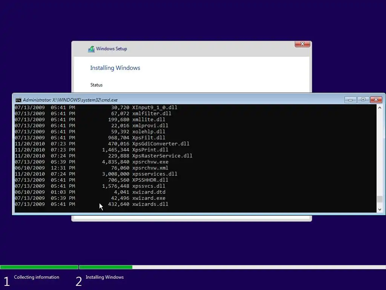This screenshot has height=290, width=386.
Task: Click the xmlprovi.dll file name
Action: 150,125
